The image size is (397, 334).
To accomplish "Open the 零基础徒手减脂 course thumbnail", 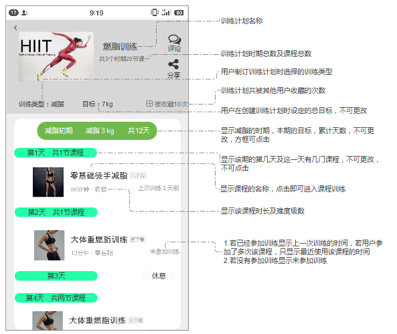I will (48, 182).
